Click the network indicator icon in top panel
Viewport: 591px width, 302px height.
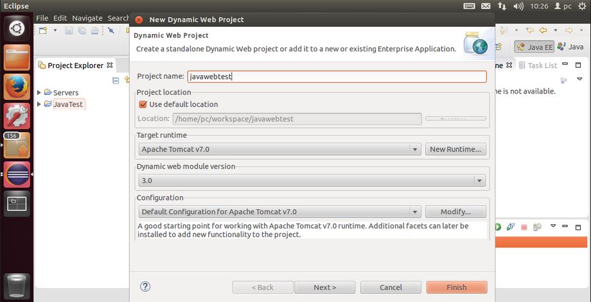[502, 6]
